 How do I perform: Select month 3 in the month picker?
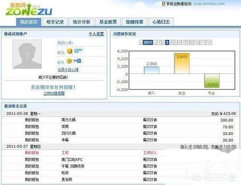coord(167,43)
